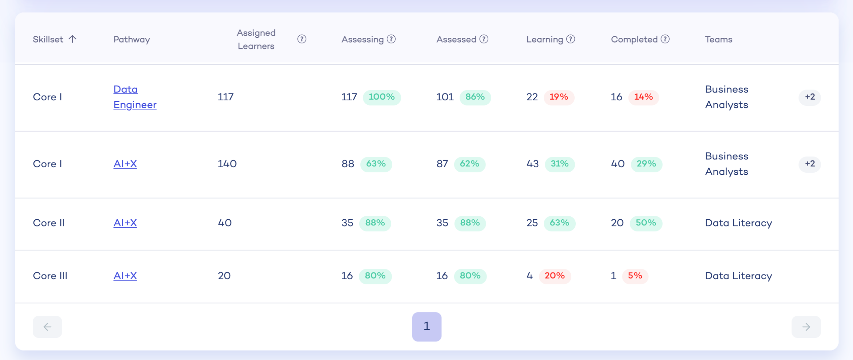Select the Pathway column header
Image resolution: width=853 pixels, height=360 pixels.
(131, 39)
